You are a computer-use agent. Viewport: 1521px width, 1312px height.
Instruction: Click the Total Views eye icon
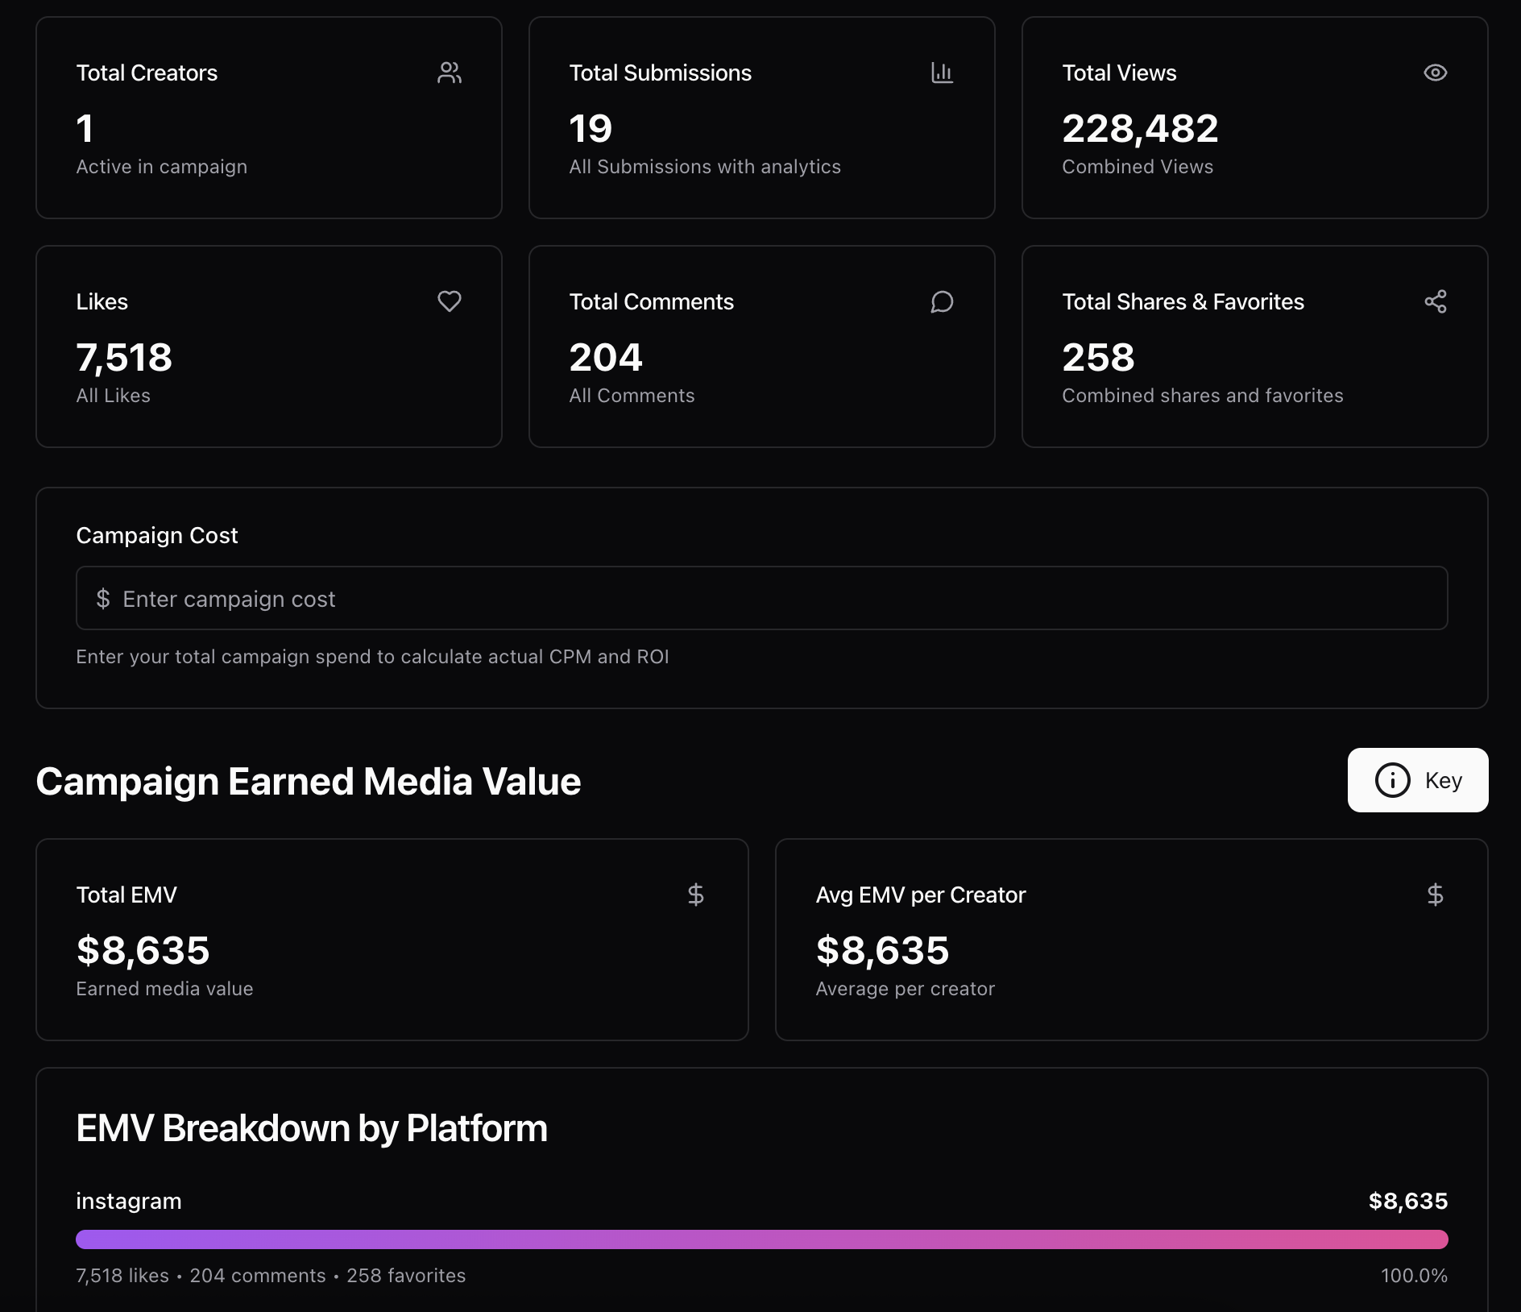click(1435, 73)
